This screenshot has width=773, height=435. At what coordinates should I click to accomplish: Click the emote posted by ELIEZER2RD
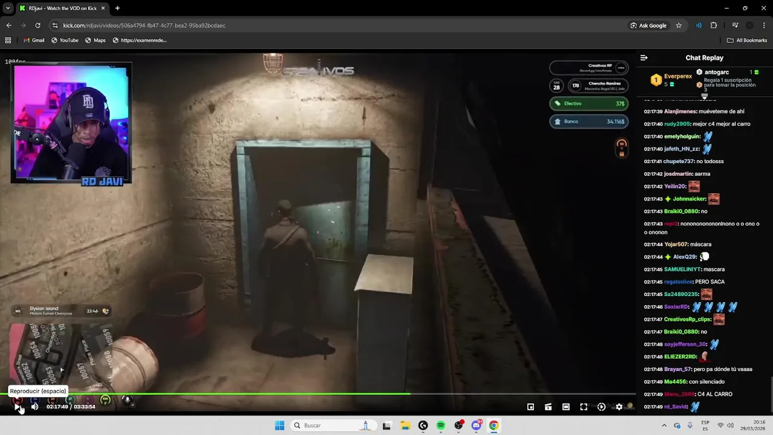click(x=705, y=356)
